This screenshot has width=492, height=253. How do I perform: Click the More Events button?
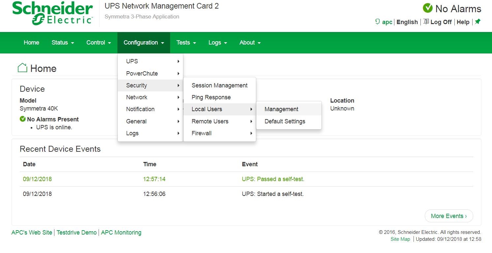point(449,216)
